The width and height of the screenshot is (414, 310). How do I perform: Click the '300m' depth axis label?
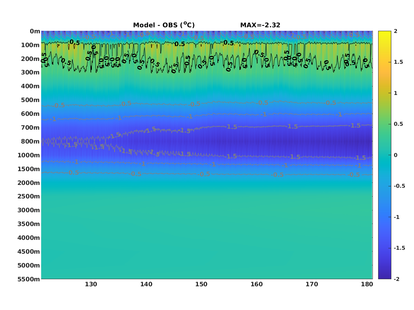pyautogui.click(x=31, y=73)
